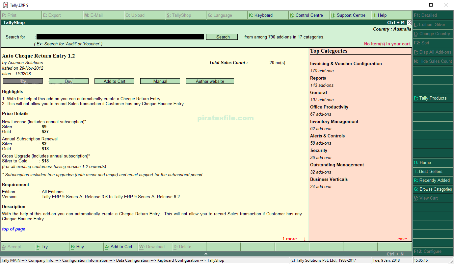
Task: Open Tally Products from sidebar
Action: tap(433, 98)
